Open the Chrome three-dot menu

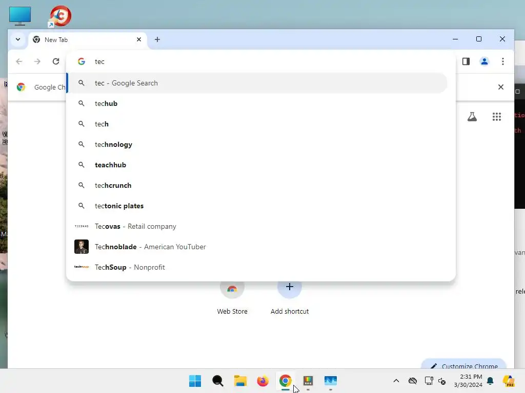pos(503,61)
